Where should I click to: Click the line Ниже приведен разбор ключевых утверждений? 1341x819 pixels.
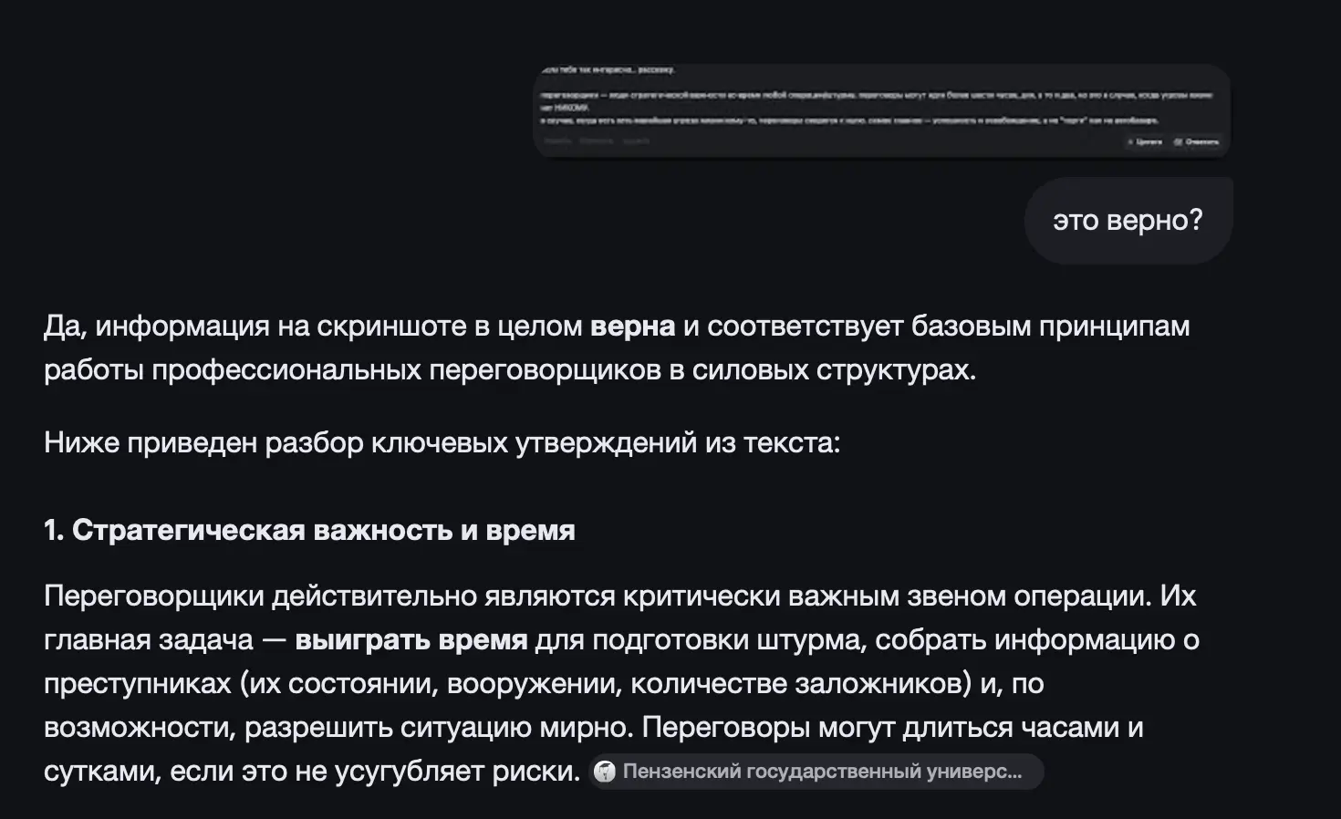pyautogui.click(x=443, y=442)
